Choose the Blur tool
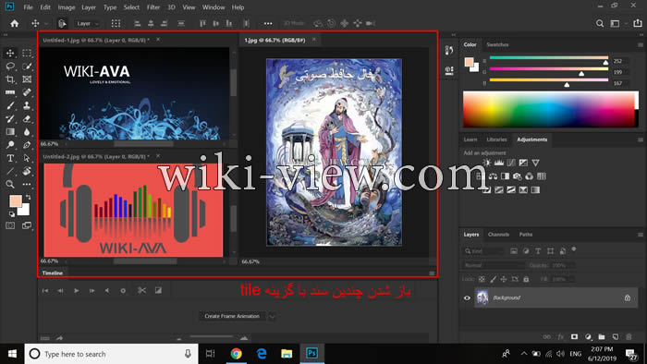The image size is (647, 364). tap(27, 132)
